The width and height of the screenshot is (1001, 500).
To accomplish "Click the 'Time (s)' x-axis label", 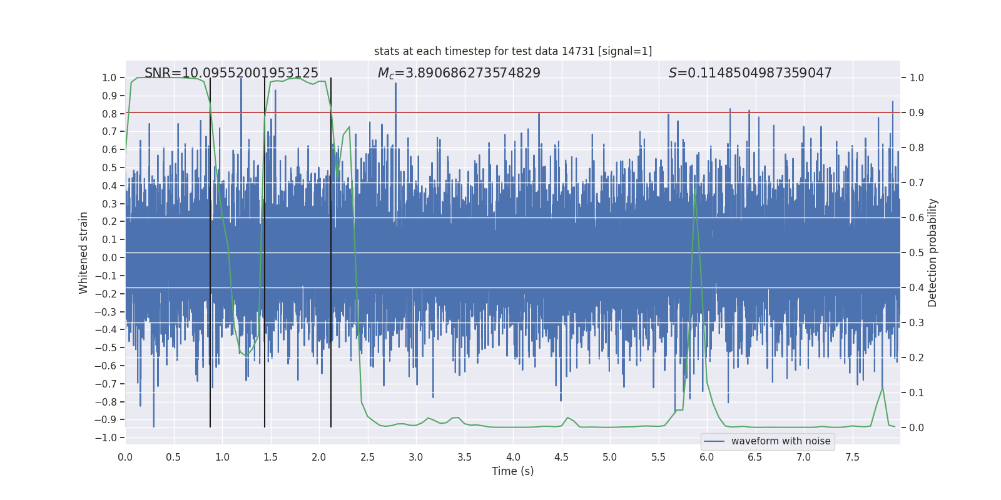I will (x=512, y=471).
